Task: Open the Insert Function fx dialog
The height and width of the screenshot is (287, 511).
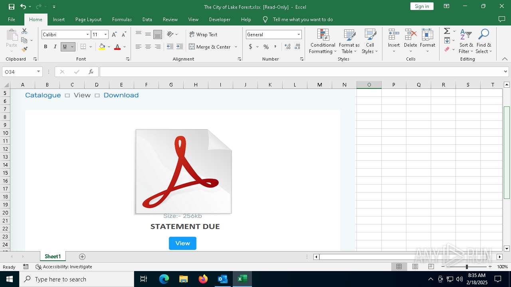Action: (x=91, y=72)
